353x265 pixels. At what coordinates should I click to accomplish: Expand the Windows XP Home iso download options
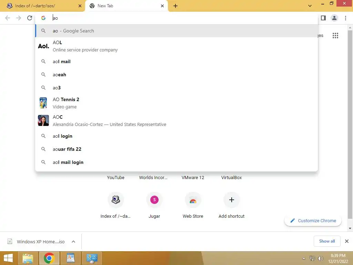pos(73,242)
